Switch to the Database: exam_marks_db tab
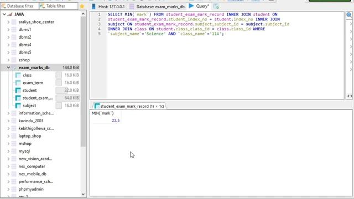 coord(157,7)
